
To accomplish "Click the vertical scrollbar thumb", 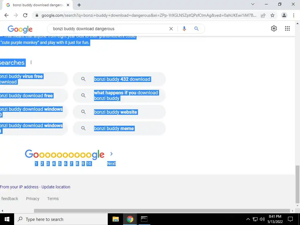I will (x=297, y=184).
